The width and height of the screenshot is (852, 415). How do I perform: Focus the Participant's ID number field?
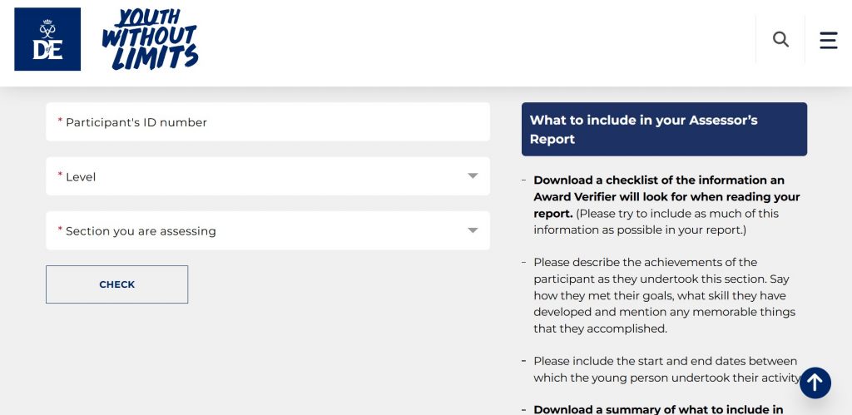(x=268, y=122)
